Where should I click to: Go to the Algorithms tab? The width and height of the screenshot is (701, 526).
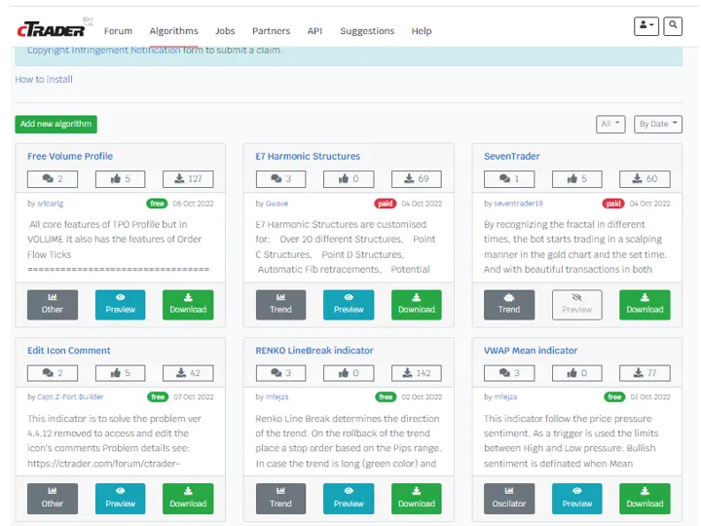(x=174, y=31)
